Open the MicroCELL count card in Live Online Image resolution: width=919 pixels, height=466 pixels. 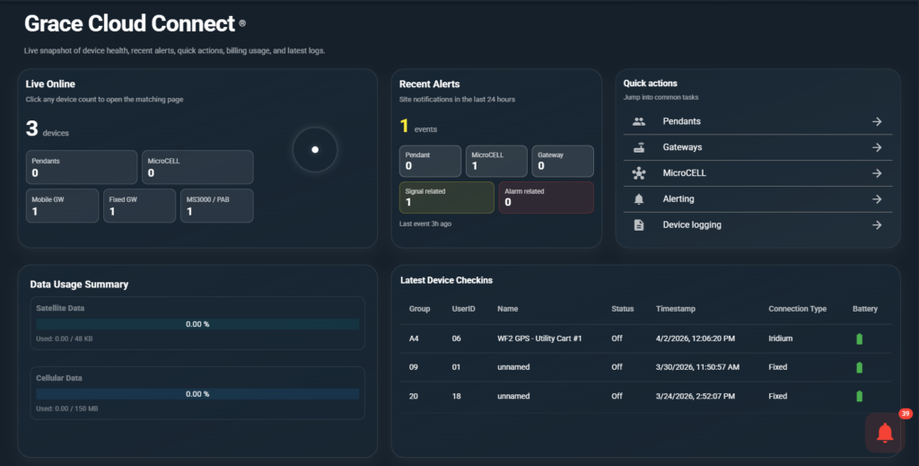[197, 167]
